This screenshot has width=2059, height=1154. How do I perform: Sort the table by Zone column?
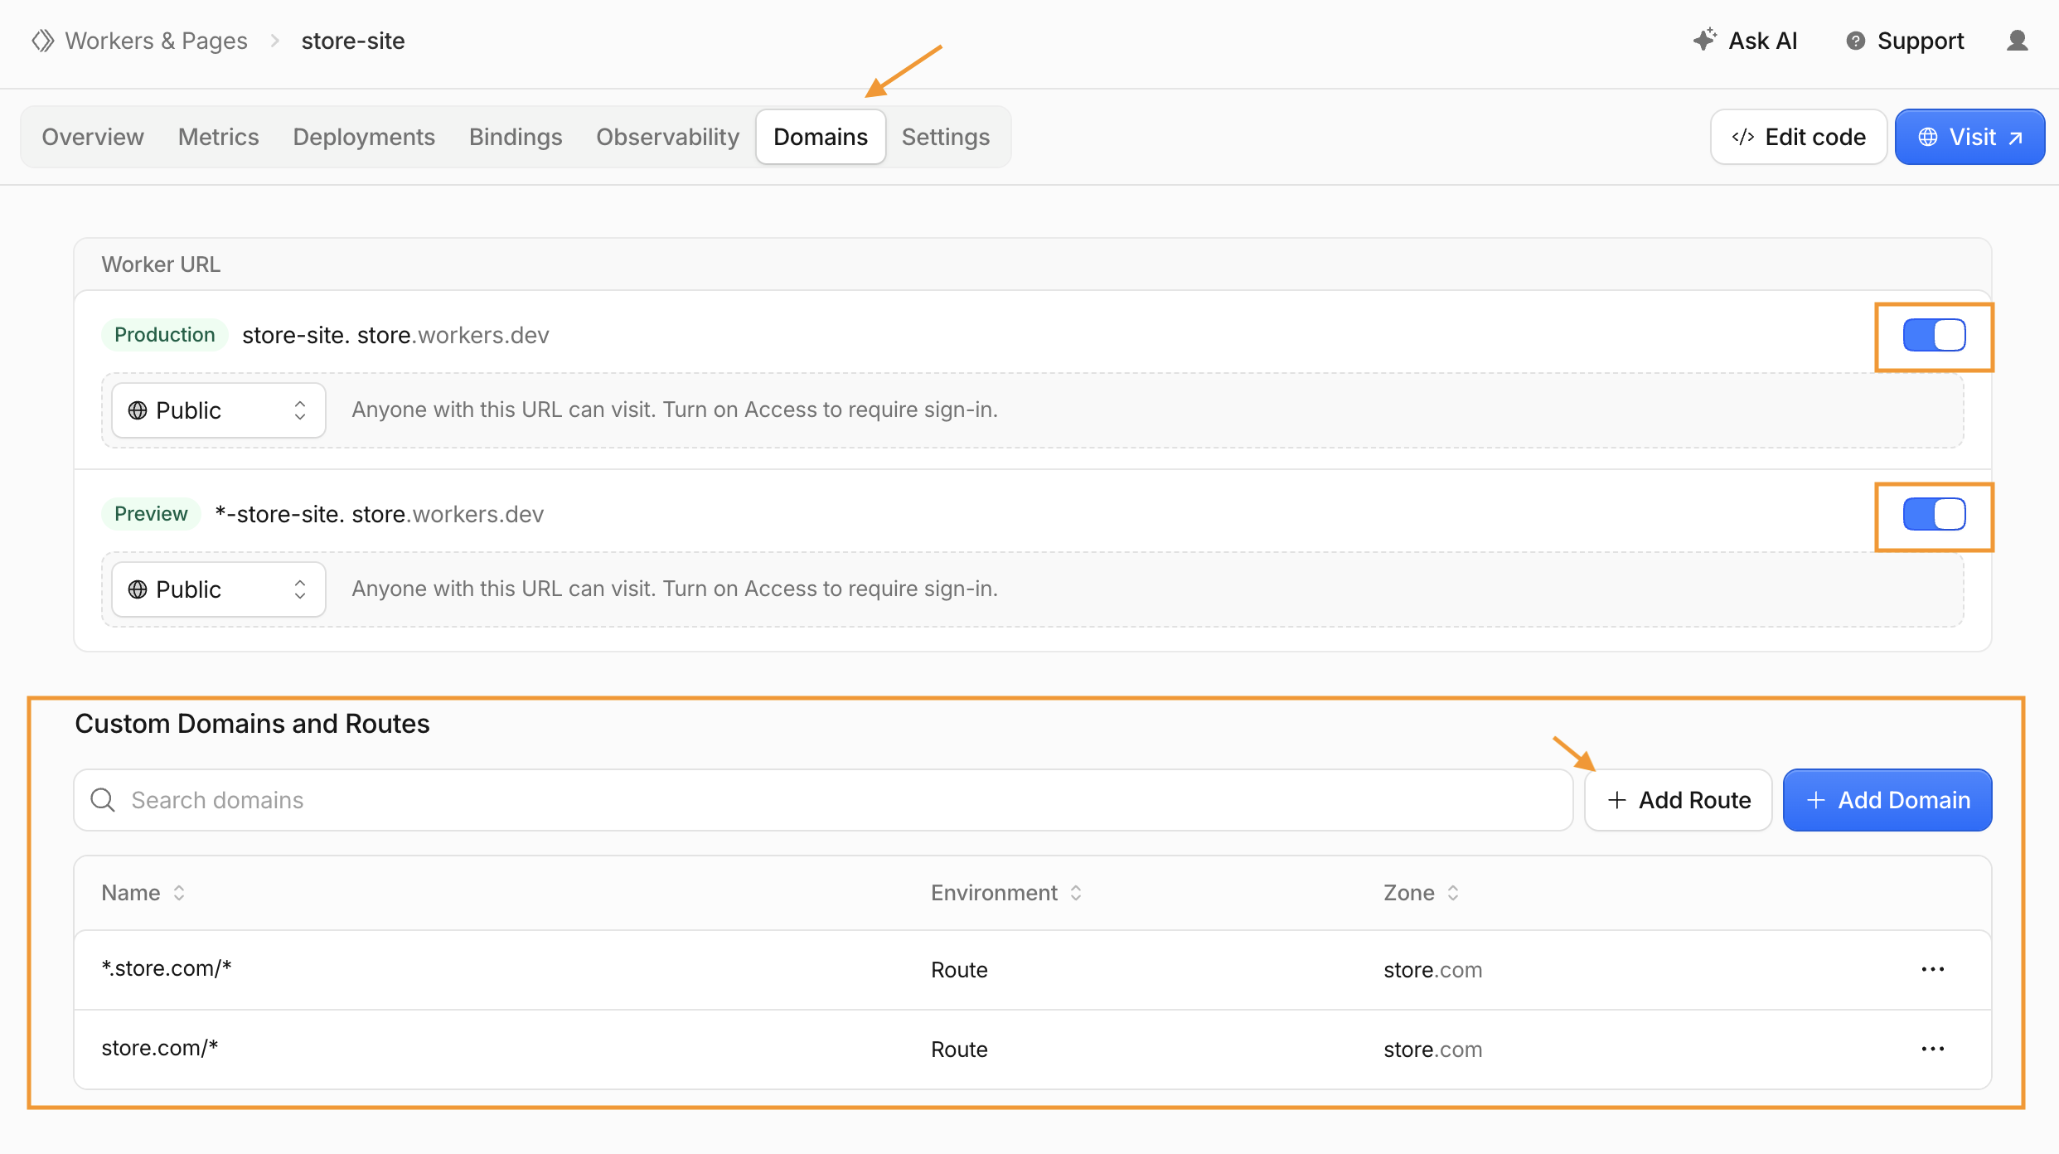pyautogui.click(x=1421, y=893)
